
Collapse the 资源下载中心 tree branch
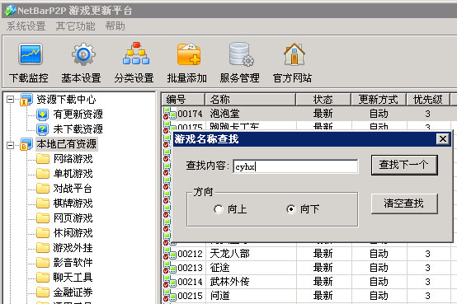coord(10,100)
